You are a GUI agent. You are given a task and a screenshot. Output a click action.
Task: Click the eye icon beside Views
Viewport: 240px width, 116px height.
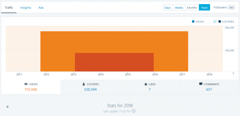pyautogui.click(x=26, y=84)
